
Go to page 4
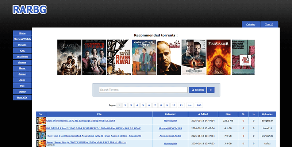pos(137,105)
